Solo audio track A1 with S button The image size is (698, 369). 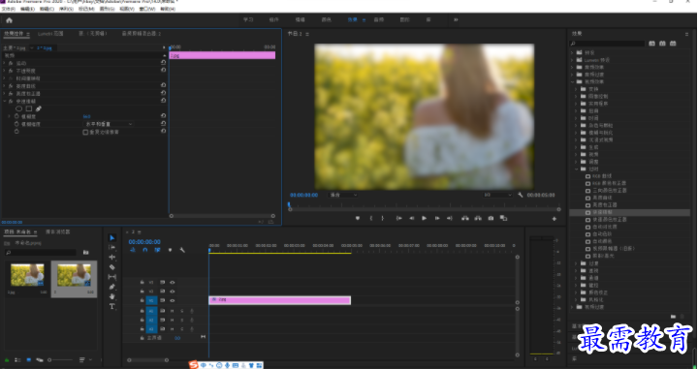182,311
